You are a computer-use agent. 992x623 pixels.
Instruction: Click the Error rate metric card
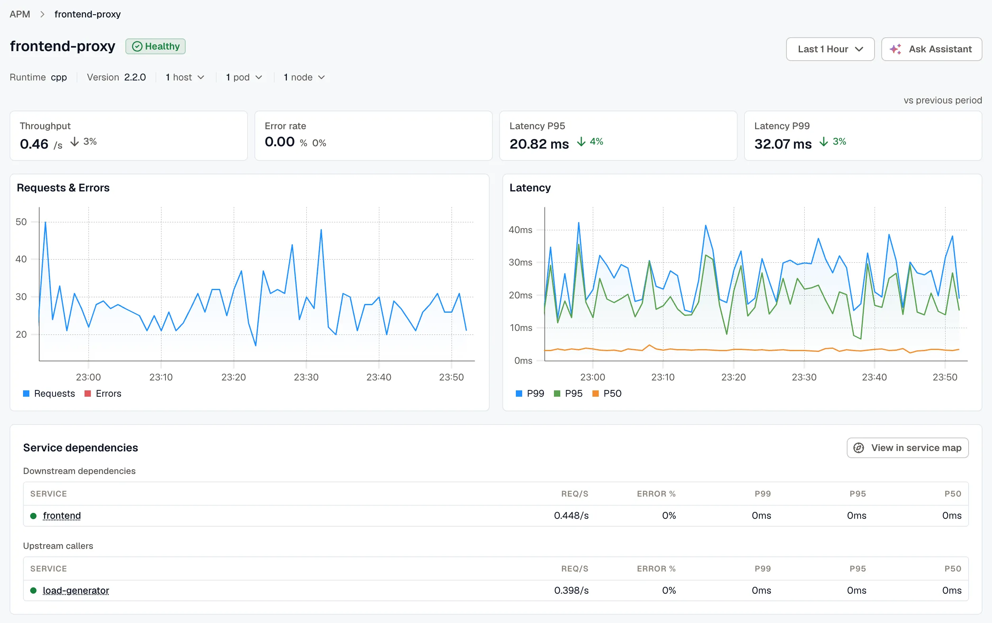coord(373,136)
